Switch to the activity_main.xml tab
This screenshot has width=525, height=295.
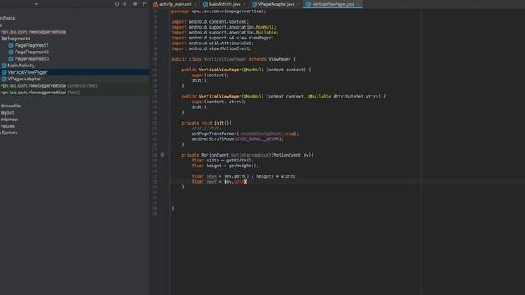[175, 4]
